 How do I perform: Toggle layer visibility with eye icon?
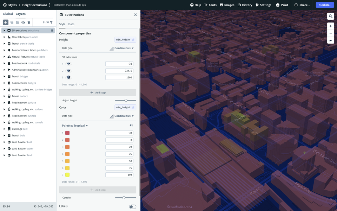(23, 22)
